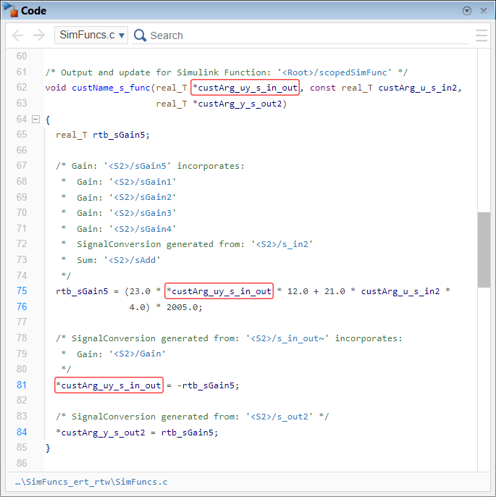Click 'real_T rtb_sGain5;' declaration
The height and width of the screenshot is (497, 496).
click(103, 135)
